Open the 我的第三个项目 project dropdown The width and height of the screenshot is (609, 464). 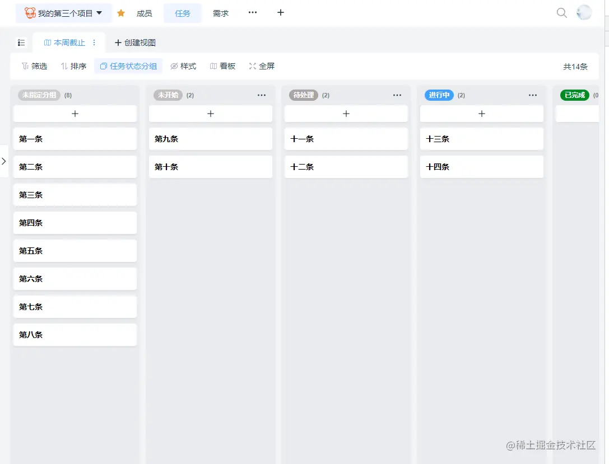(x=64, y=13)
